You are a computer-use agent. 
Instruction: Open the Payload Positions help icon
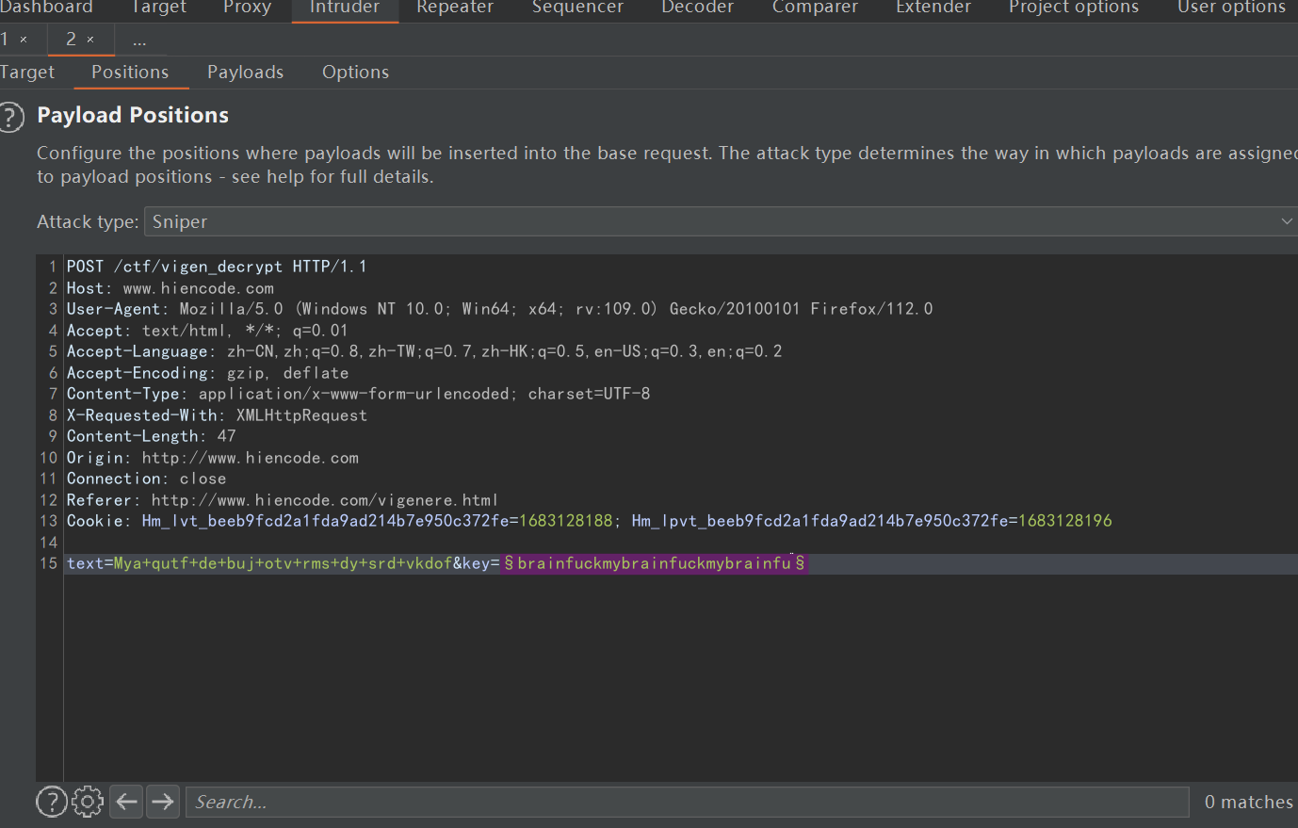(10, 117)
